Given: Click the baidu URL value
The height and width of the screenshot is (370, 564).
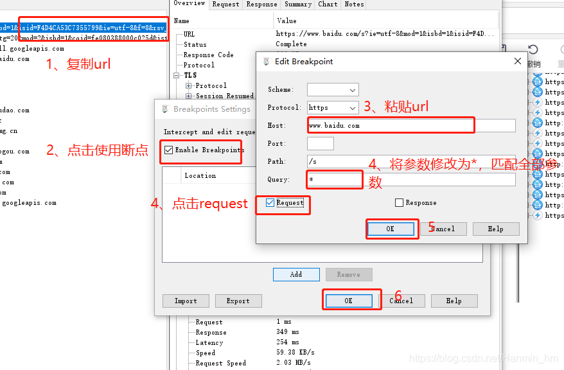Looking at the screenshot, I should (x=385, y=34).
